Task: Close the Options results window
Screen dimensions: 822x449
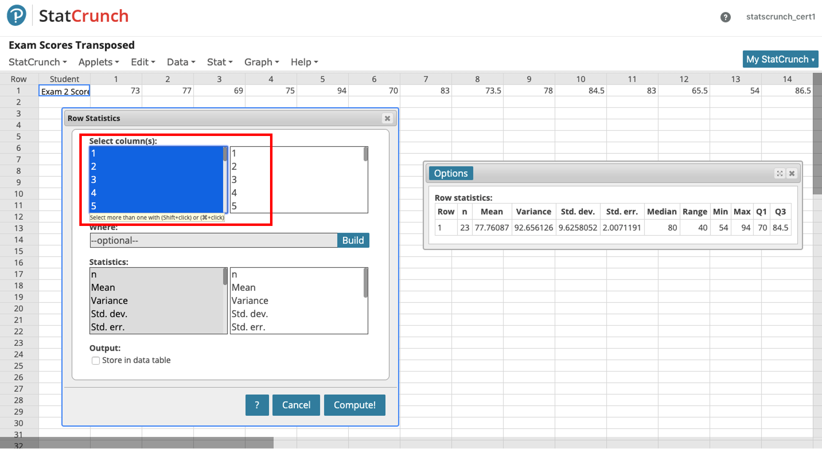Action: (x=792, y=173)
